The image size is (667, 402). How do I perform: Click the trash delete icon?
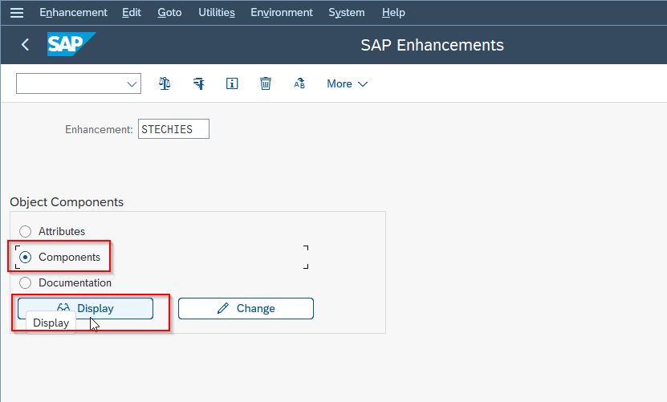(266, 83)
